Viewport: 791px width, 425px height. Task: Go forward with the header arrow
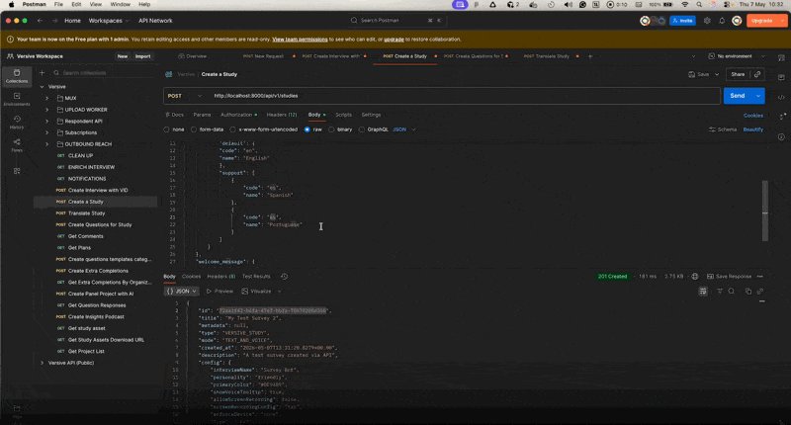(54, 21)
